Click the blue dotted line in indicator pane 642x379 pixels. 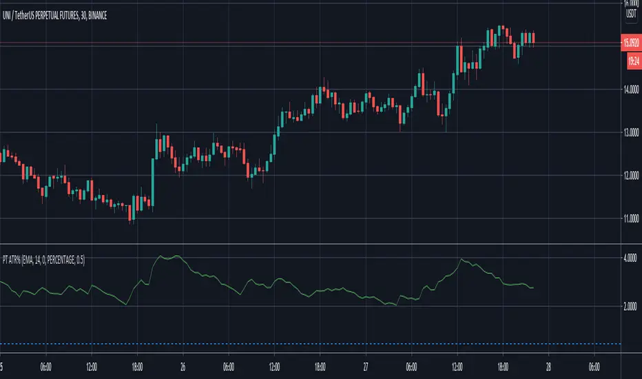click(x=311, y=344)
